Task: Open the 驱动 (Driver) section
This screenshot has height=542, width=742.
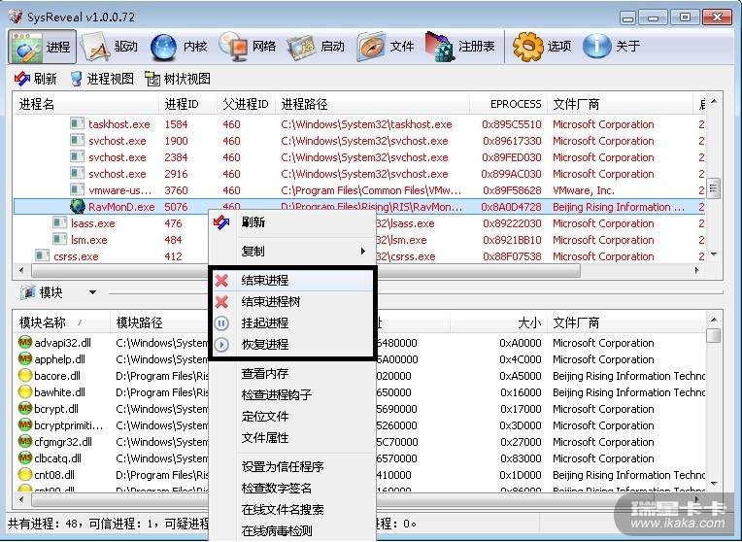Action: pos(110,47)
